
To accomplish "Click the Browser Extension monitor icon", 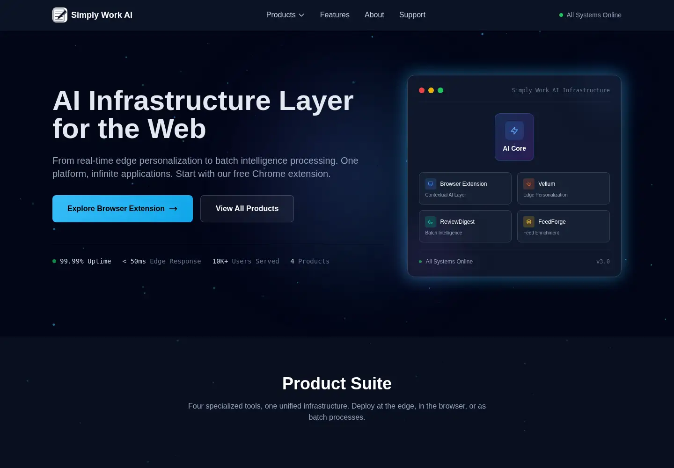I will pos(431,184).
